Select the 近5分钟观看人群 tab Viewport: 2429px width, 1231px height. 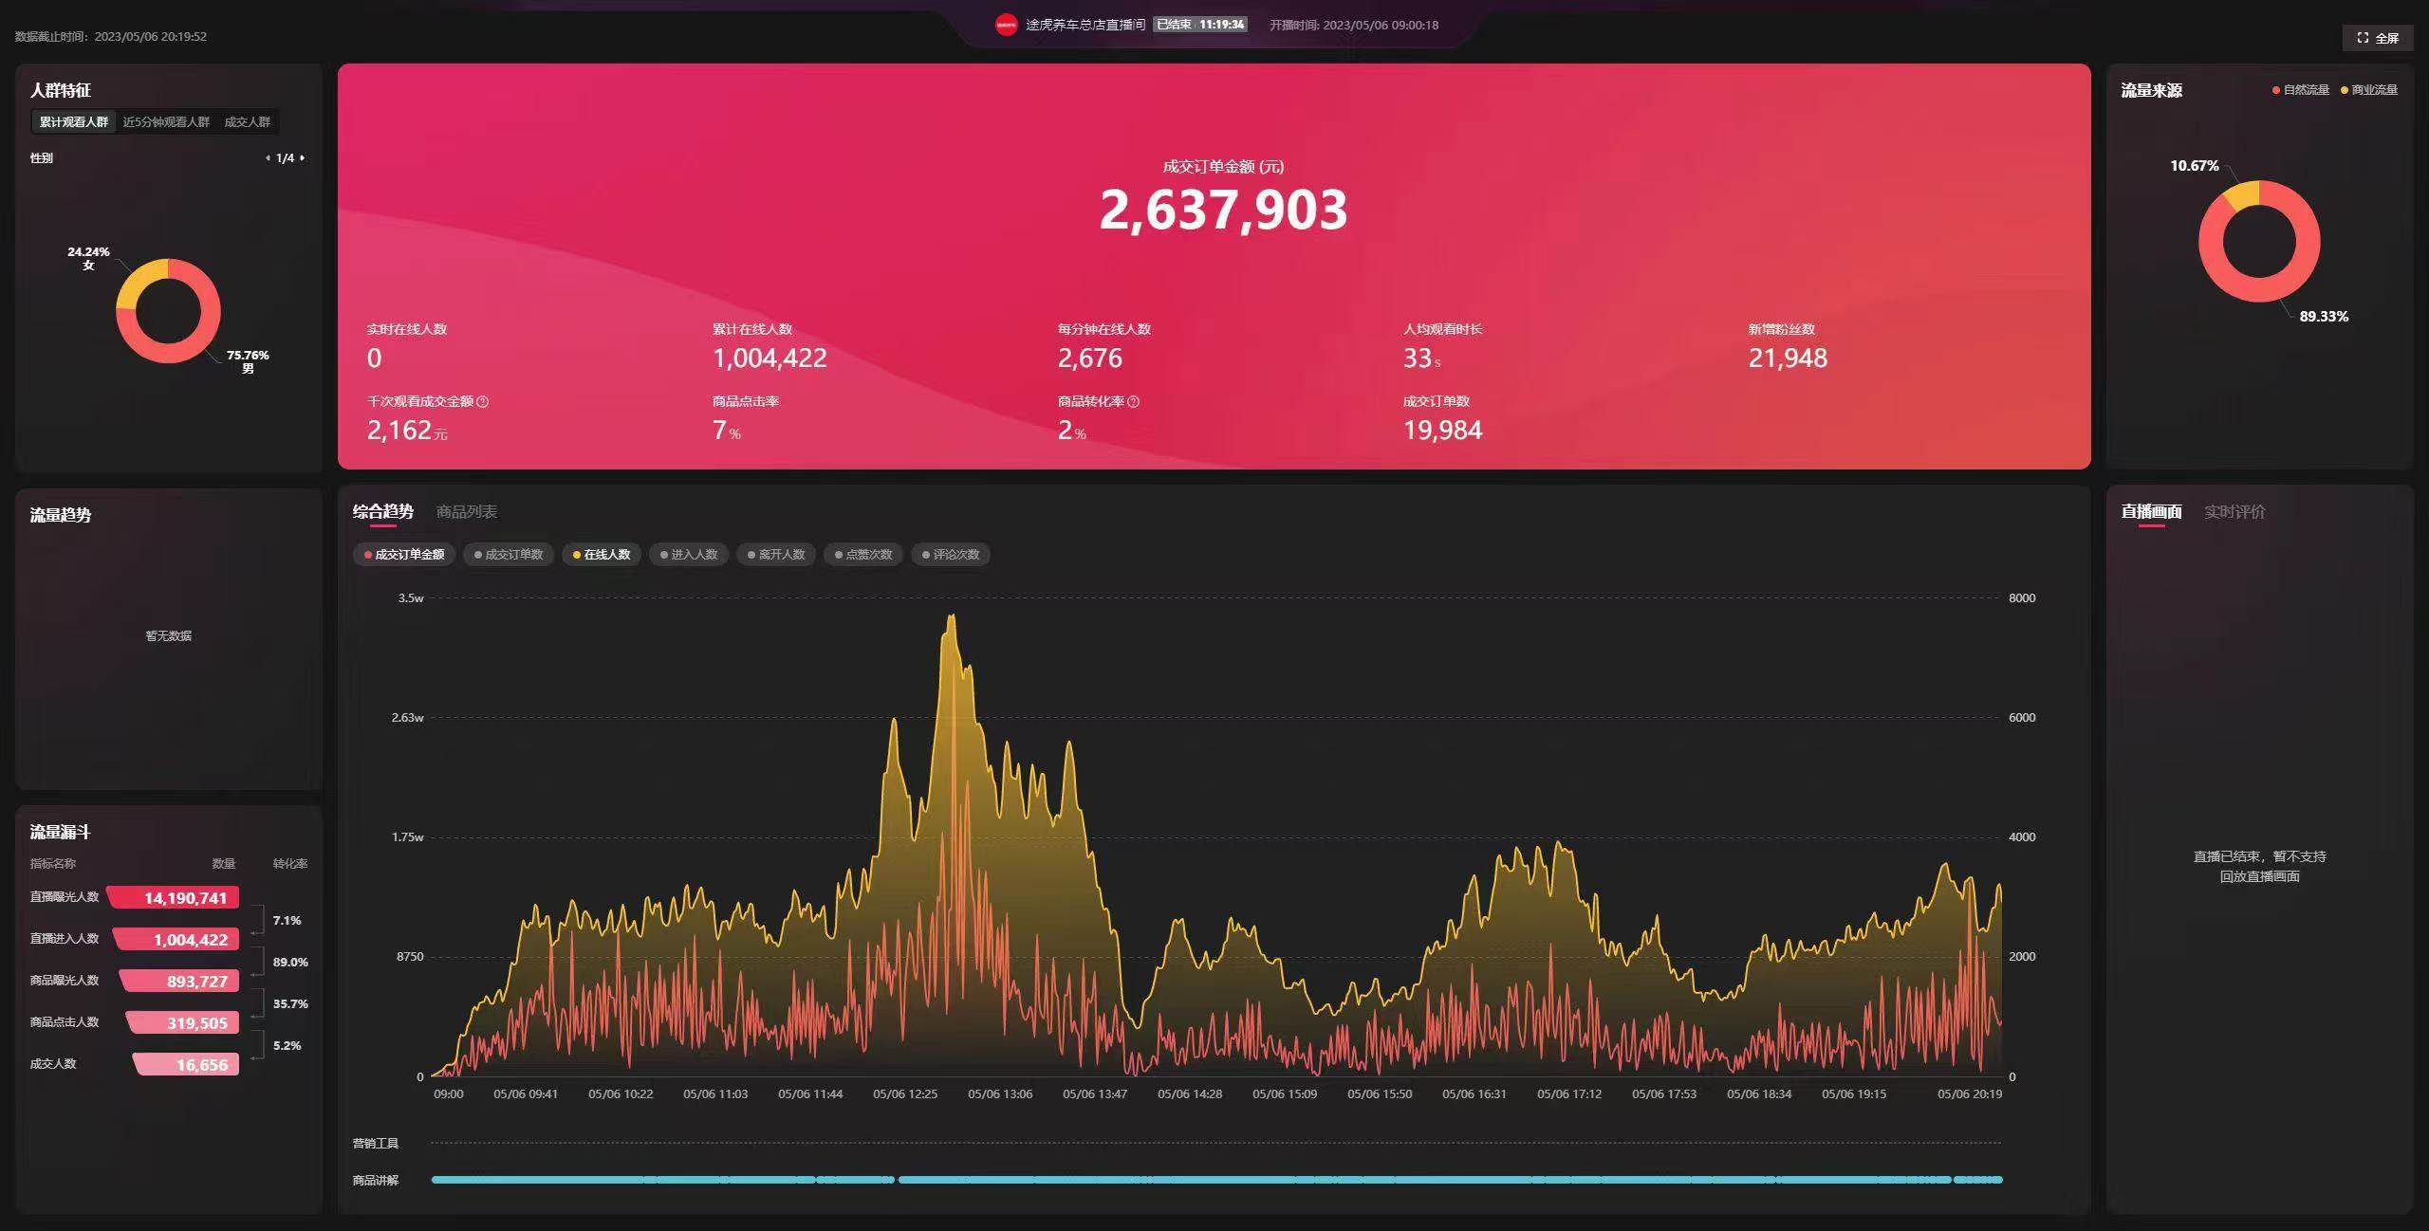[x=167, y=122]
